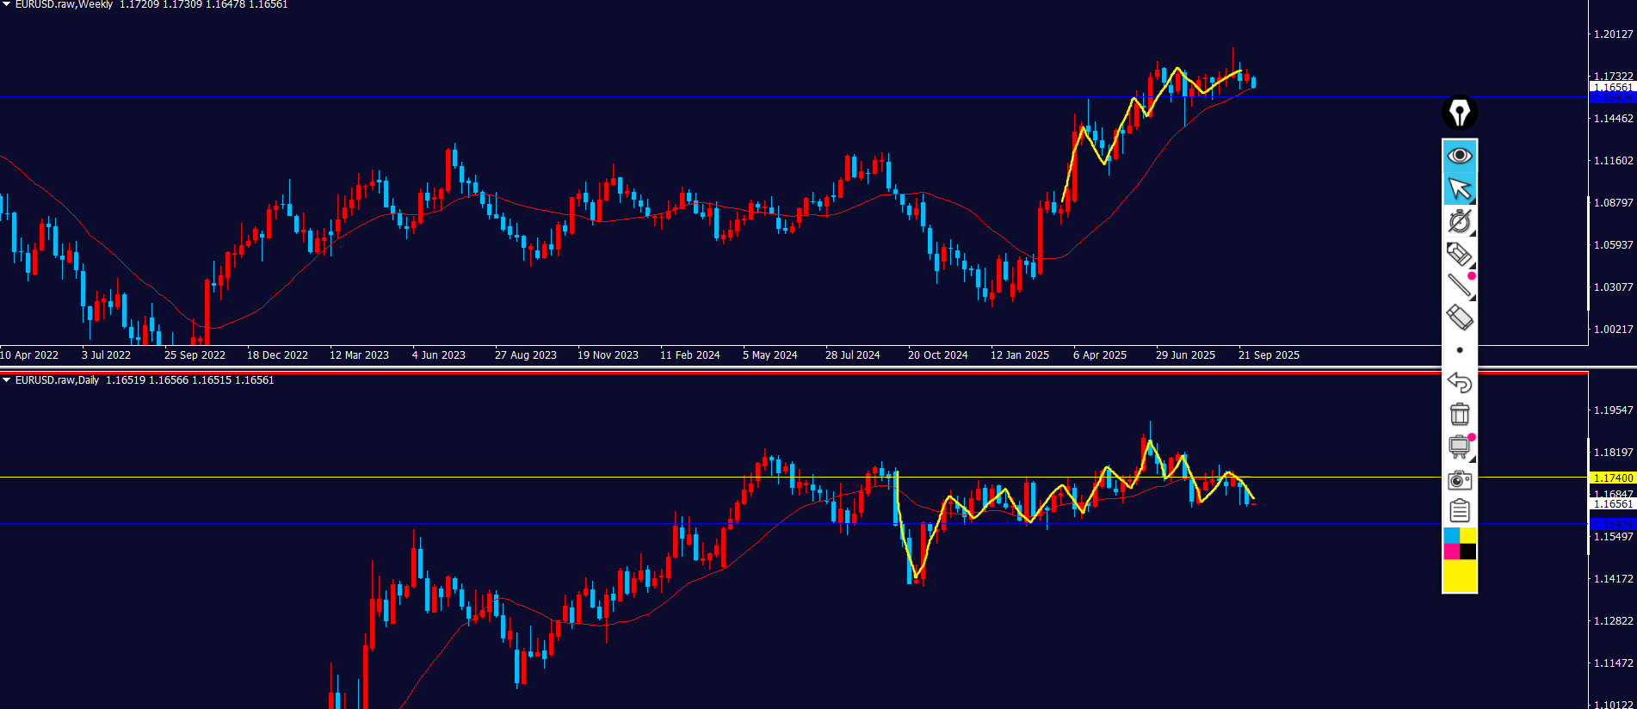Click the clipboard icon
Viewport: 1637px width, 709px height.
pyautogui.click(x=1459, y=511)
